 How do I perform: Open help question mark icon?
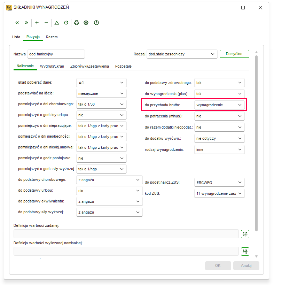point(96,23)
